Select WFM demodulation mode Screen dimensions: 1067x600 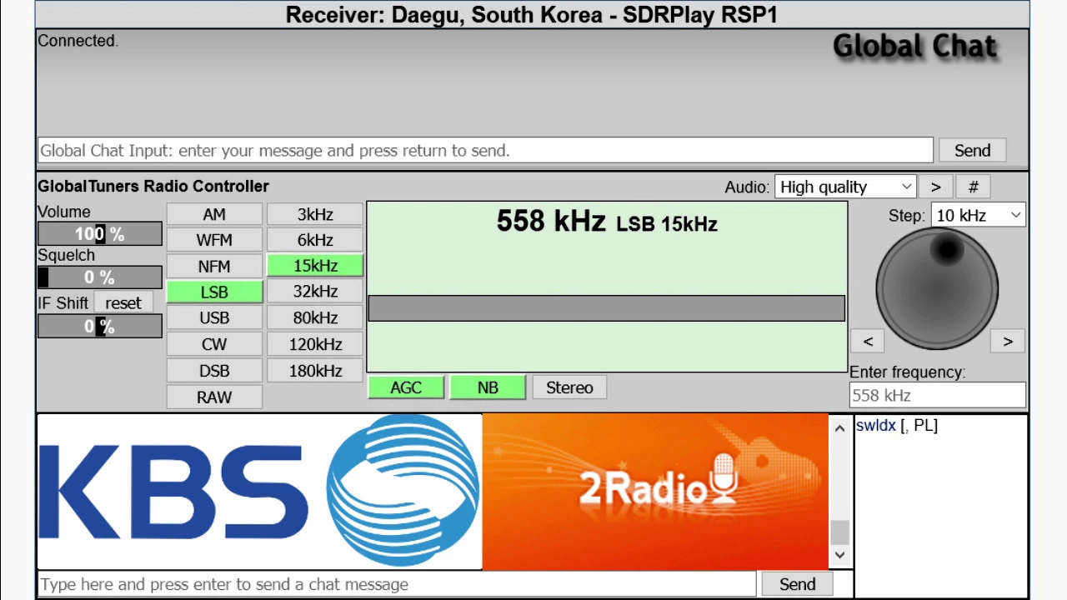[214, 240]
